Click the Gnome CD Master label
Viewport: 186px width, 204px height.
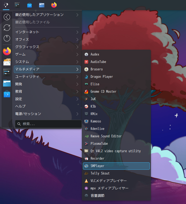point(103,92)
